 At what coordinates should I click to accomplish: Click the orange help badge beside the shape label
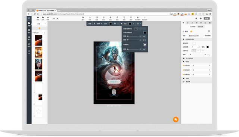[x=191, y=31]
